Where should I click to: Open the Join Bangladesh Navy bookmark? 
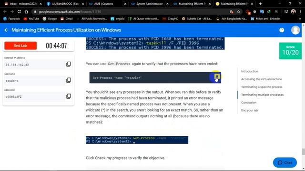(232, 19)
